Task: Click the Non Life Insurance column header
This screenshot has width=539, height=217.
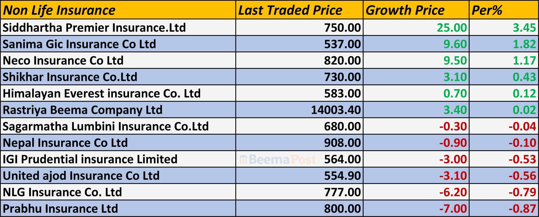Action: tap(59, 10)
